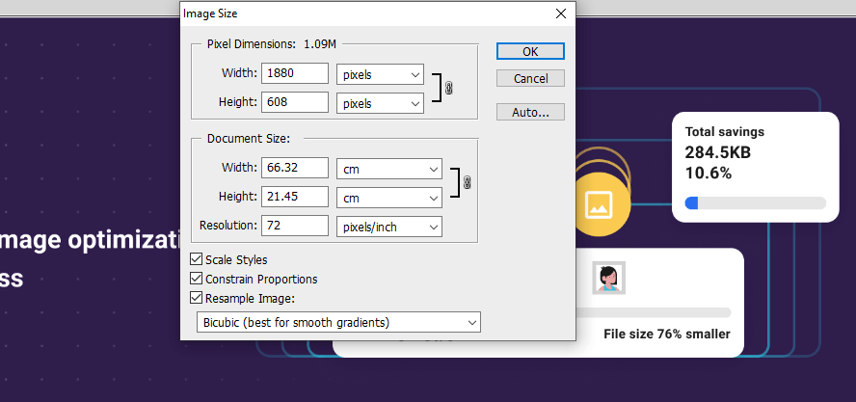Click 'Total savings' heading text
This screenshot has height=402, width=856.
[x=725, y=132]
